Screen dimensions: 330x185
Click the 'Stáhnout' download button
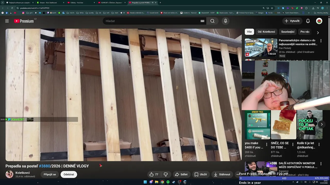222,174
